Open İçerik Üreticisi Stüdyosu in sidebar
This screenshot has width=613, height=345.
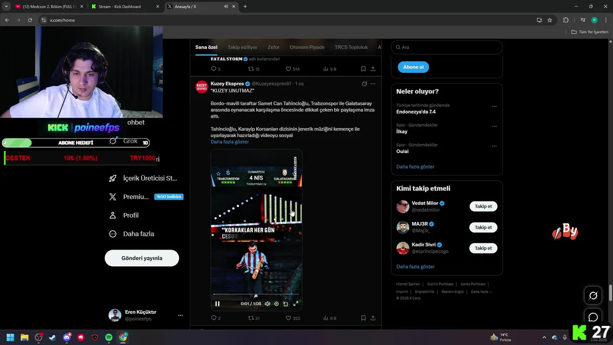click(144, 178)
